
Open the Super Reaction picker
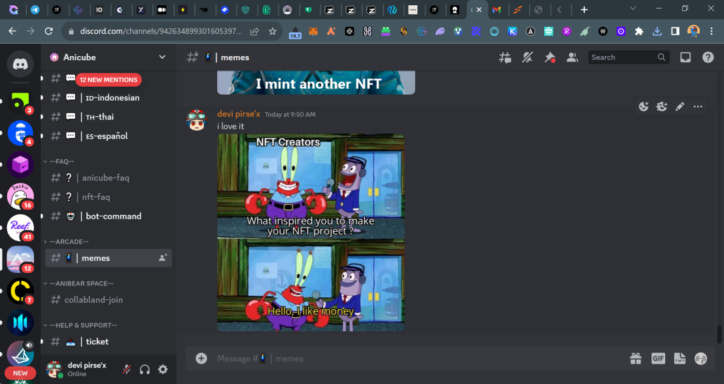[x=661, y=106]
